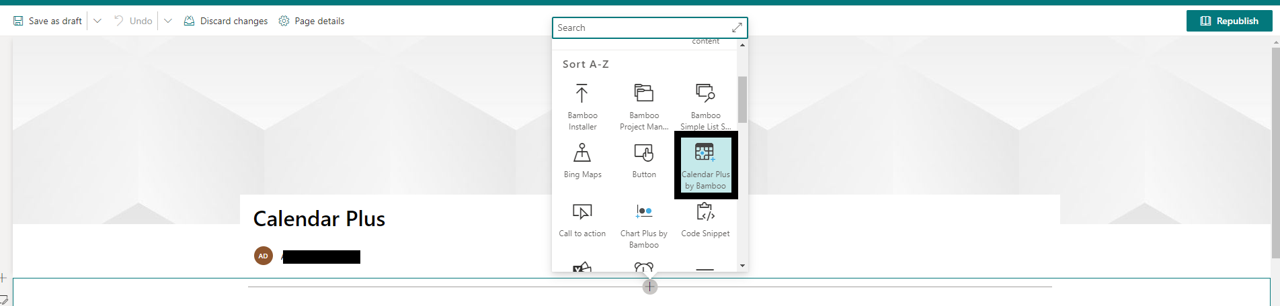Click the Undo button
The width and height of the screenshot is (1280, 306).
pyautogui.click(x=133, y=21)
